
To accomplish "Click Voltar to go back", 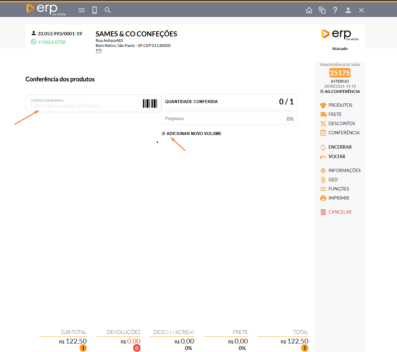I will click(336, 157).
